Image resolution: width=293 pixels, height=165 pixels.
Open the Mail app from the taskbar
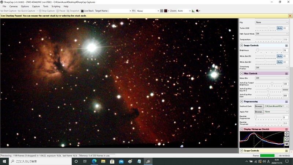click(x=121, y=161)
